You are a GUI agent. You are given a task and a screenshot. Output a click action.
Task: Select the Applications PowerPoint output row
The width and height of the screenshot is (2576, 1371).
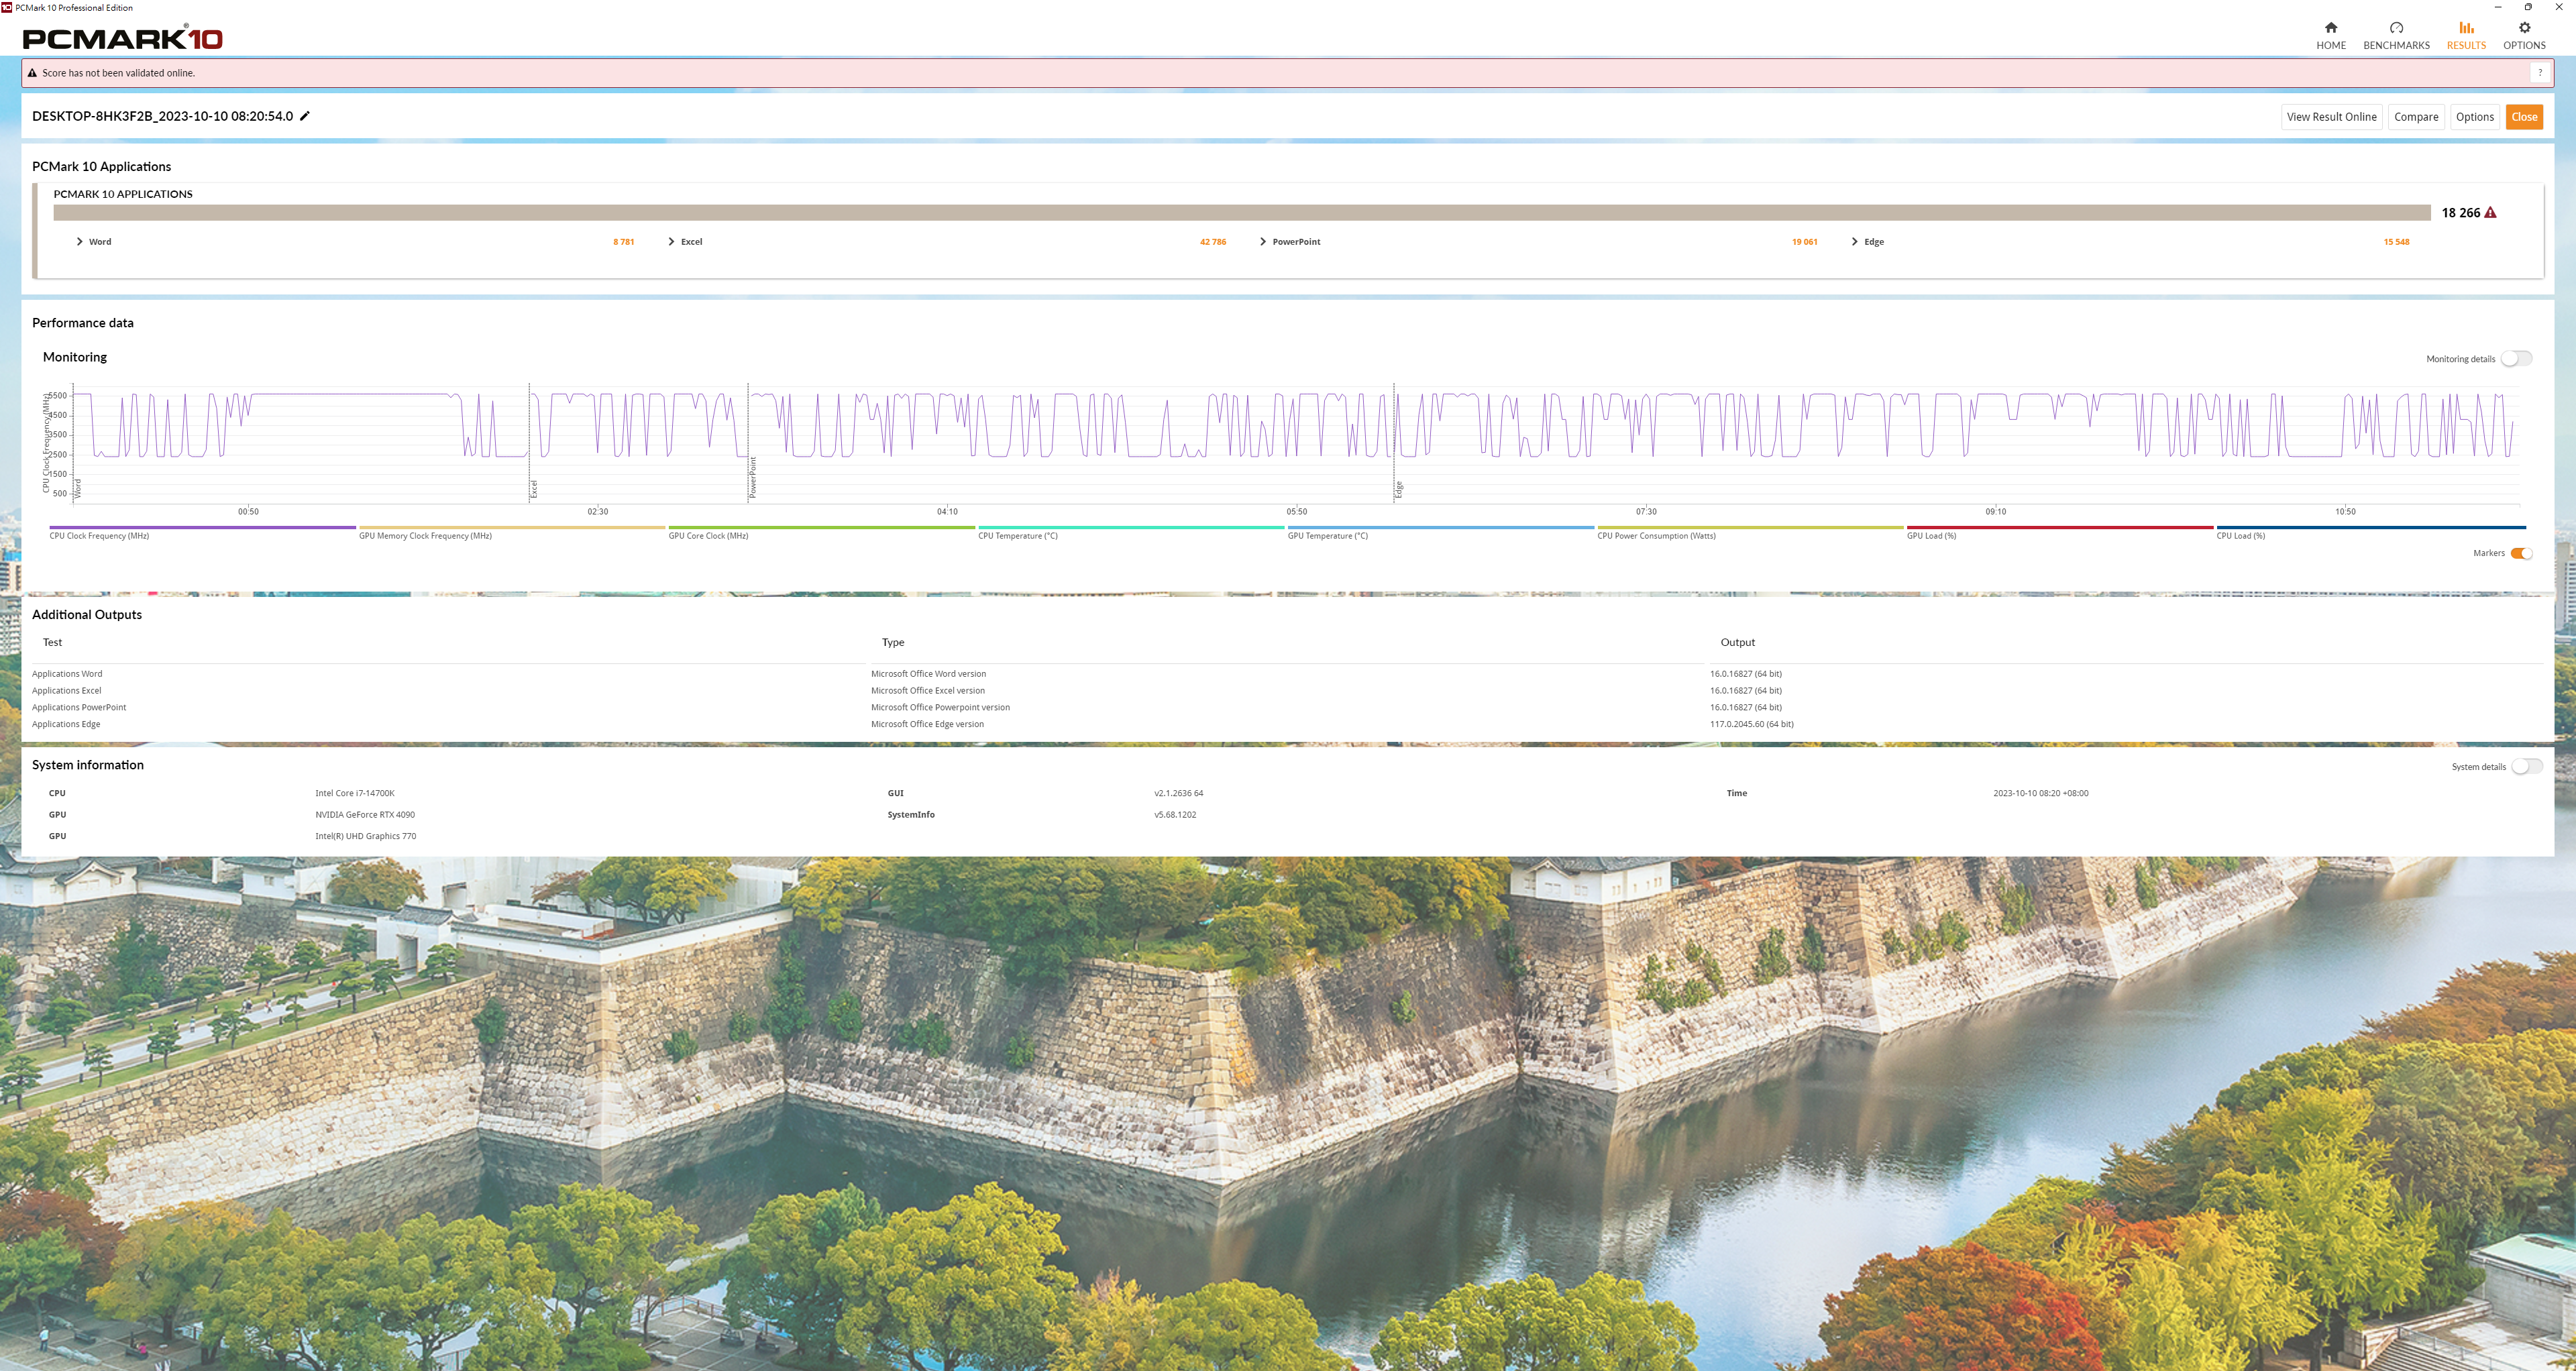coord(1287,707)
